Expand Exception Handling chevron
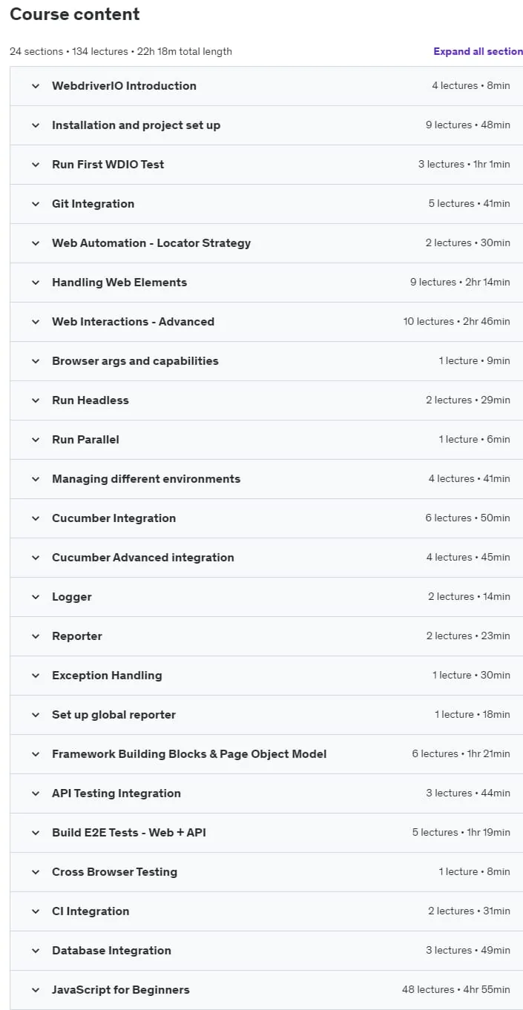This screenshot has height=1010, width=523. [x=35, y=676]
